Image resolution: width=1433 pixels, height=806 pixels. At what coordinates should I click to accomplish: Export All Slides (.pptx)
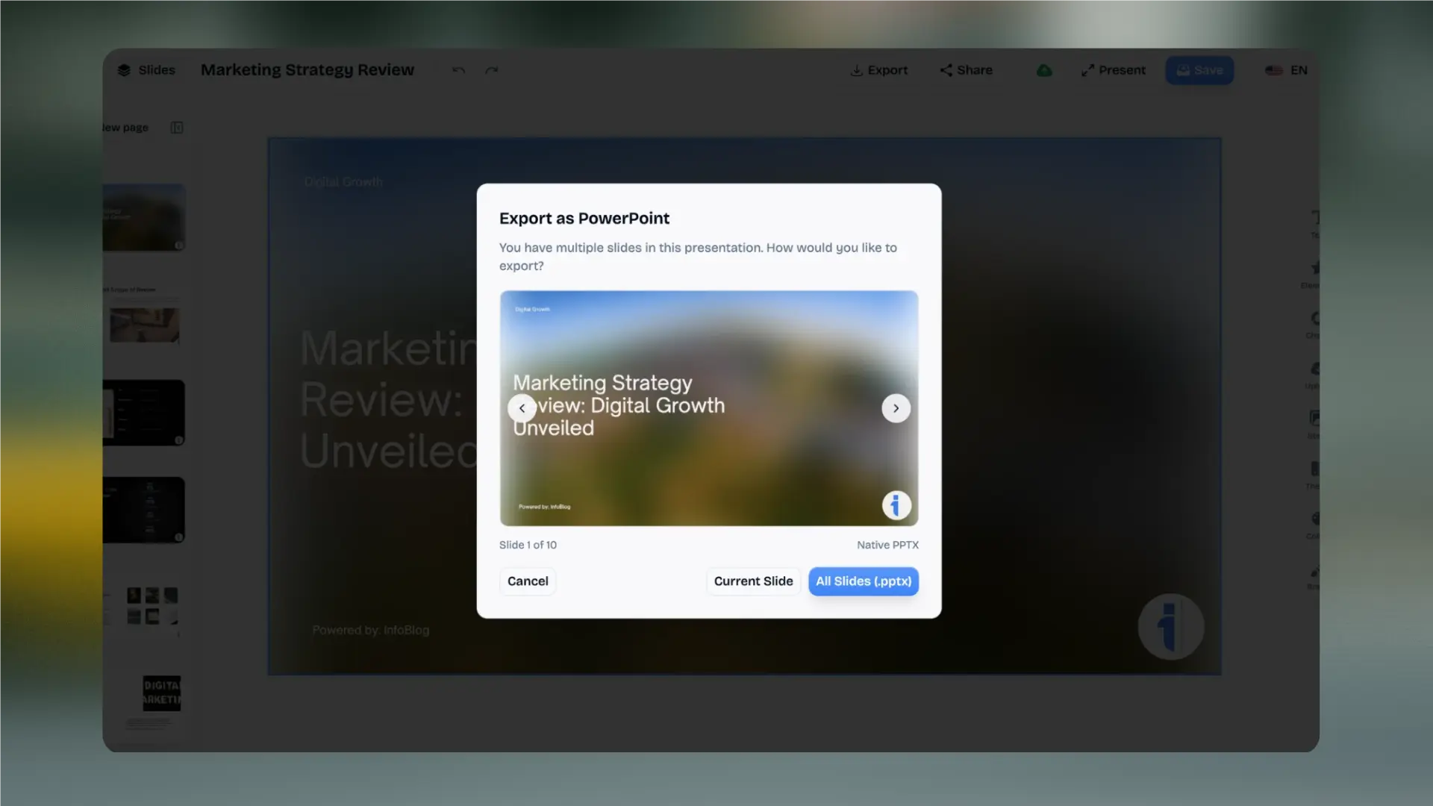point(864,581)
